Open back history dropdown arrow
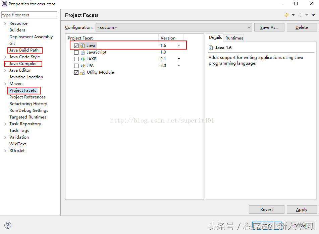319x234 pixels. pos(293,15)
